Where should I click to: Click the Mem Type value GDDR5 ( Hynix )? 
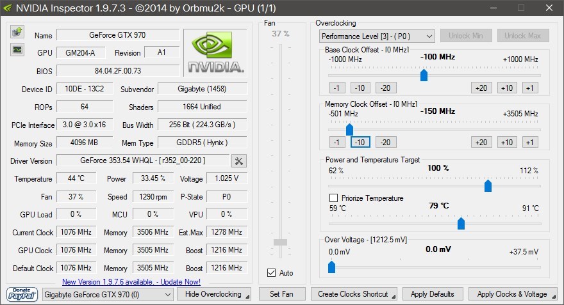(203, 143)
